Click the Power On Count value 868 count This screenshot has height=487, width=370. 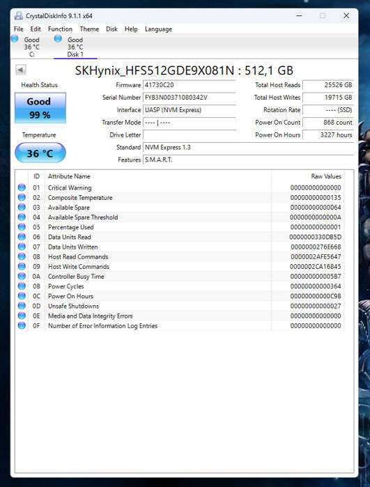(328, 123)
